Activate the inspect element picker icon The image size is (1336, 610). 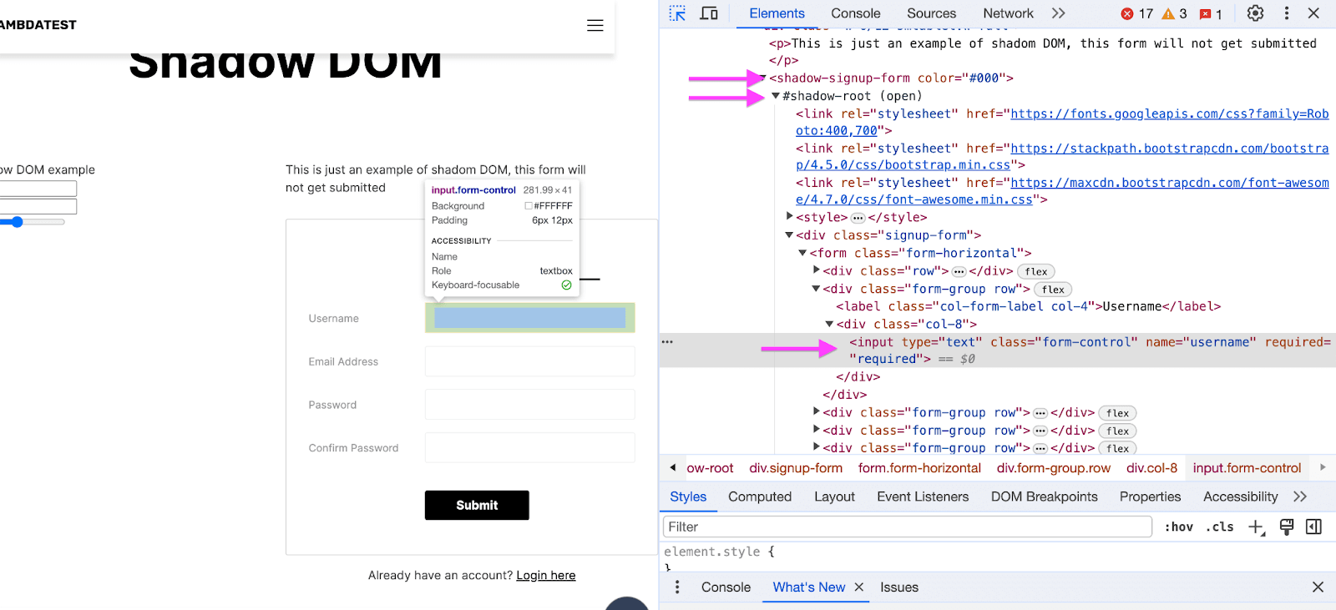pyautogui.click(x=677, y=13)
